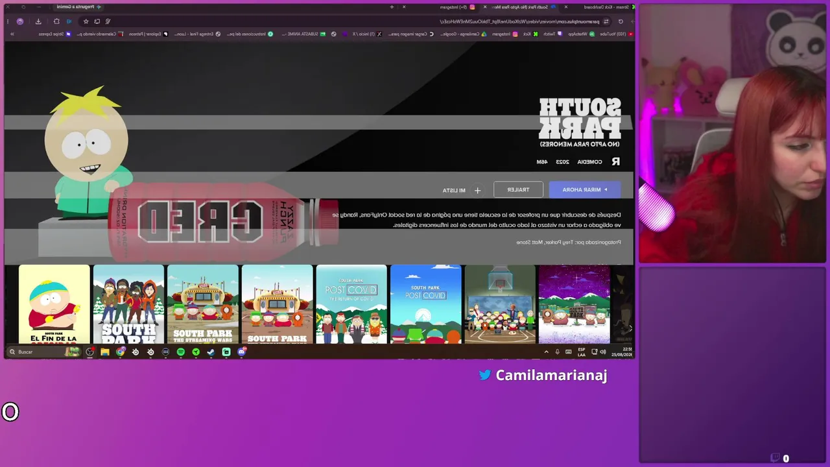Open the ESP LAA language switcher
This screenshot has height=467, width=830.
(581, 352)
